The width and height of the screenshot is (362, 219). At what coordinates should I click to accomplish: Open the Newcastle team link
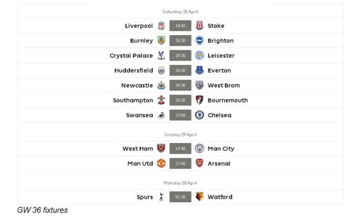point(137,85)
